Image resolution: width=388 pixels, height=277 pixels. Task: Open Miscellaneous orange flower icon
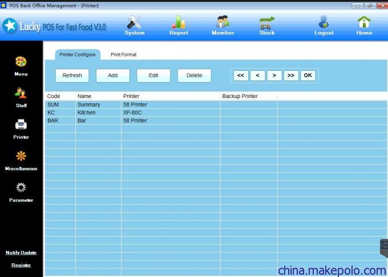tap(21, 156)
